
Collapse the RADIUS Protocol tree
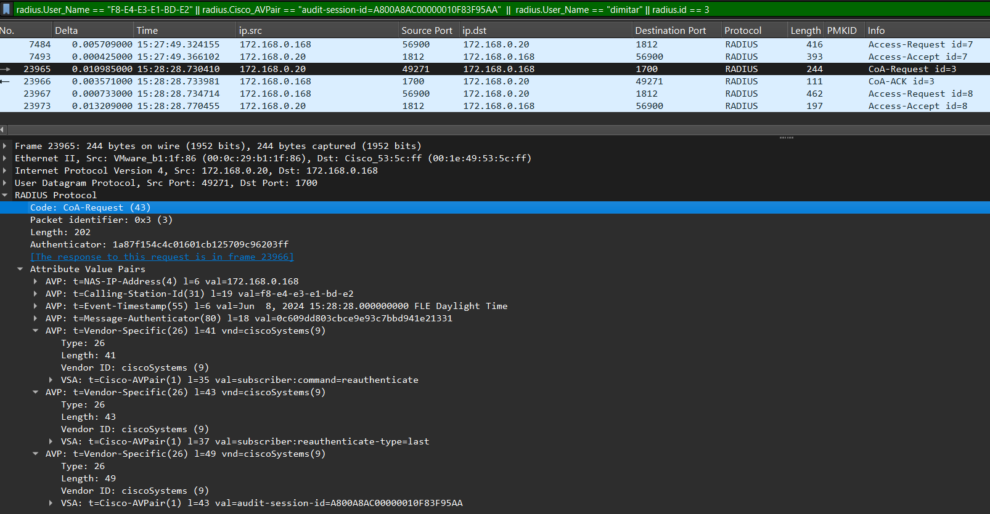tap(5, 195)
